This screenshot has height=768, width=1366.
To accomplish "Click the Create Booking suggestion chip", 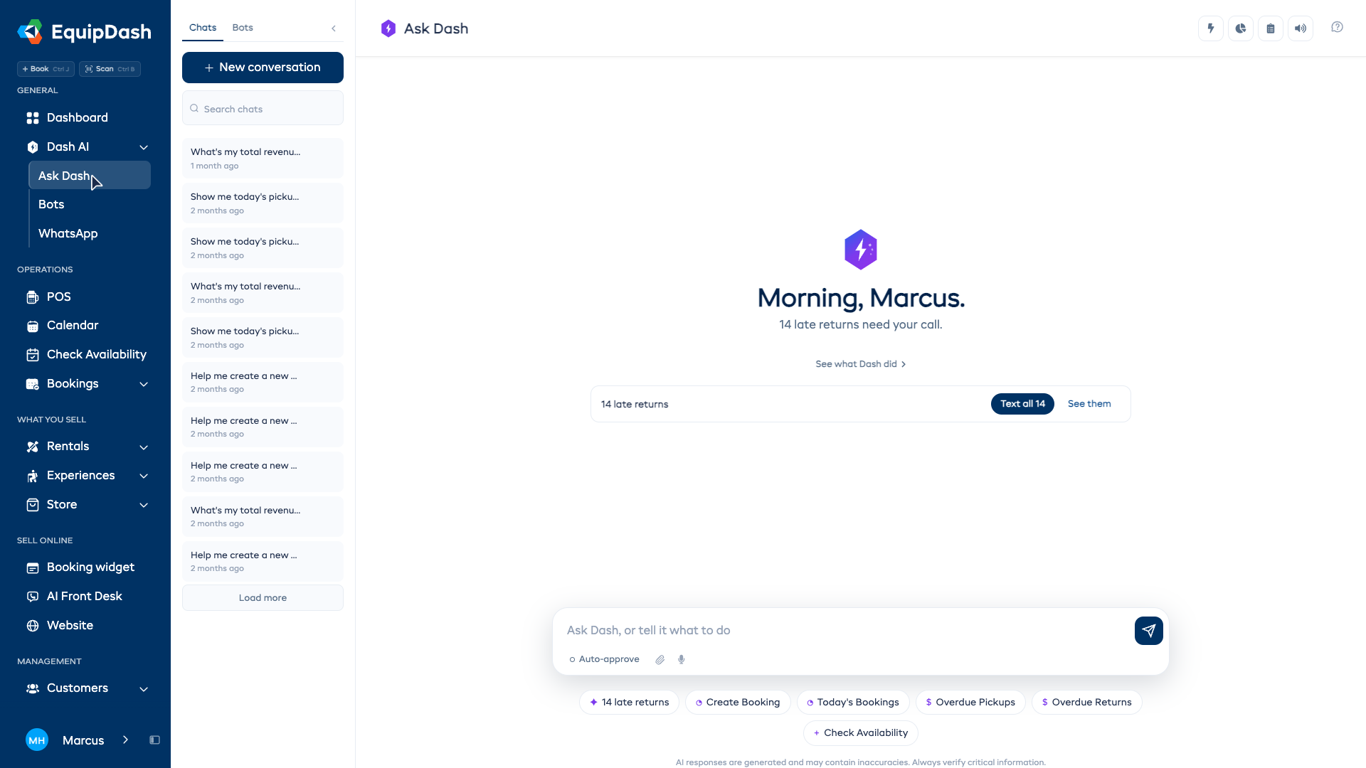I will point(738,702).
